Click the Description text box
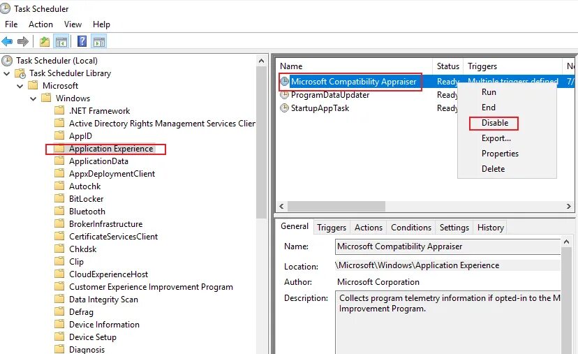 click(x=447, y=323)
